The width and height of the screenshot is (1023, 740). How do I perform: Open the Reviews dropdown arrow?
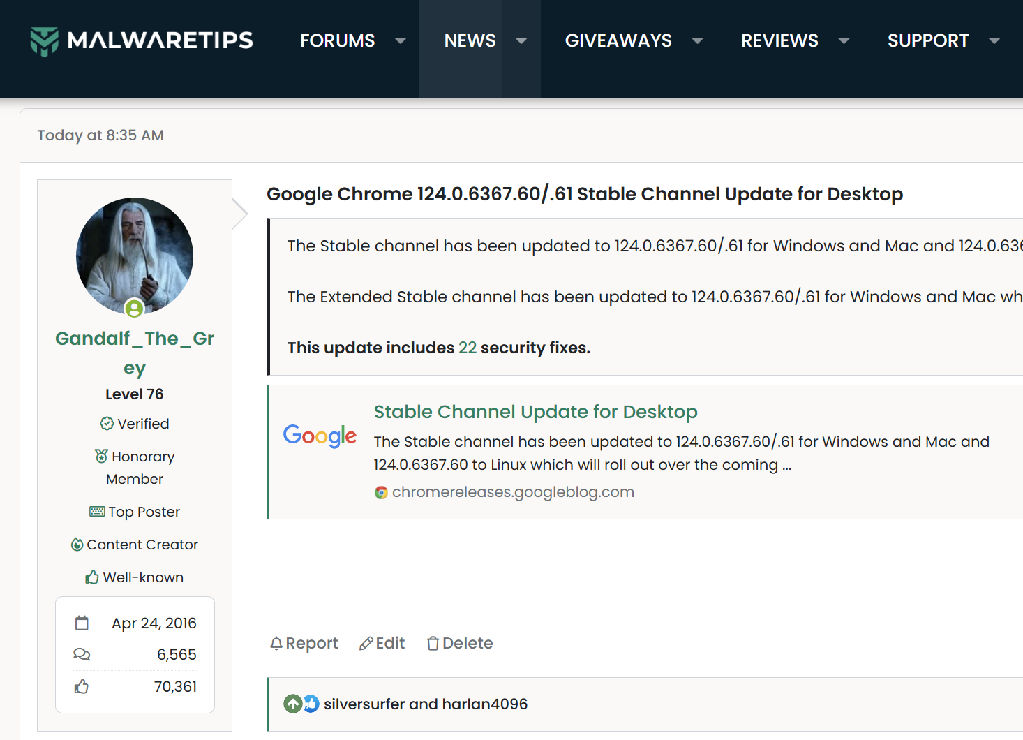pos(844,40)
